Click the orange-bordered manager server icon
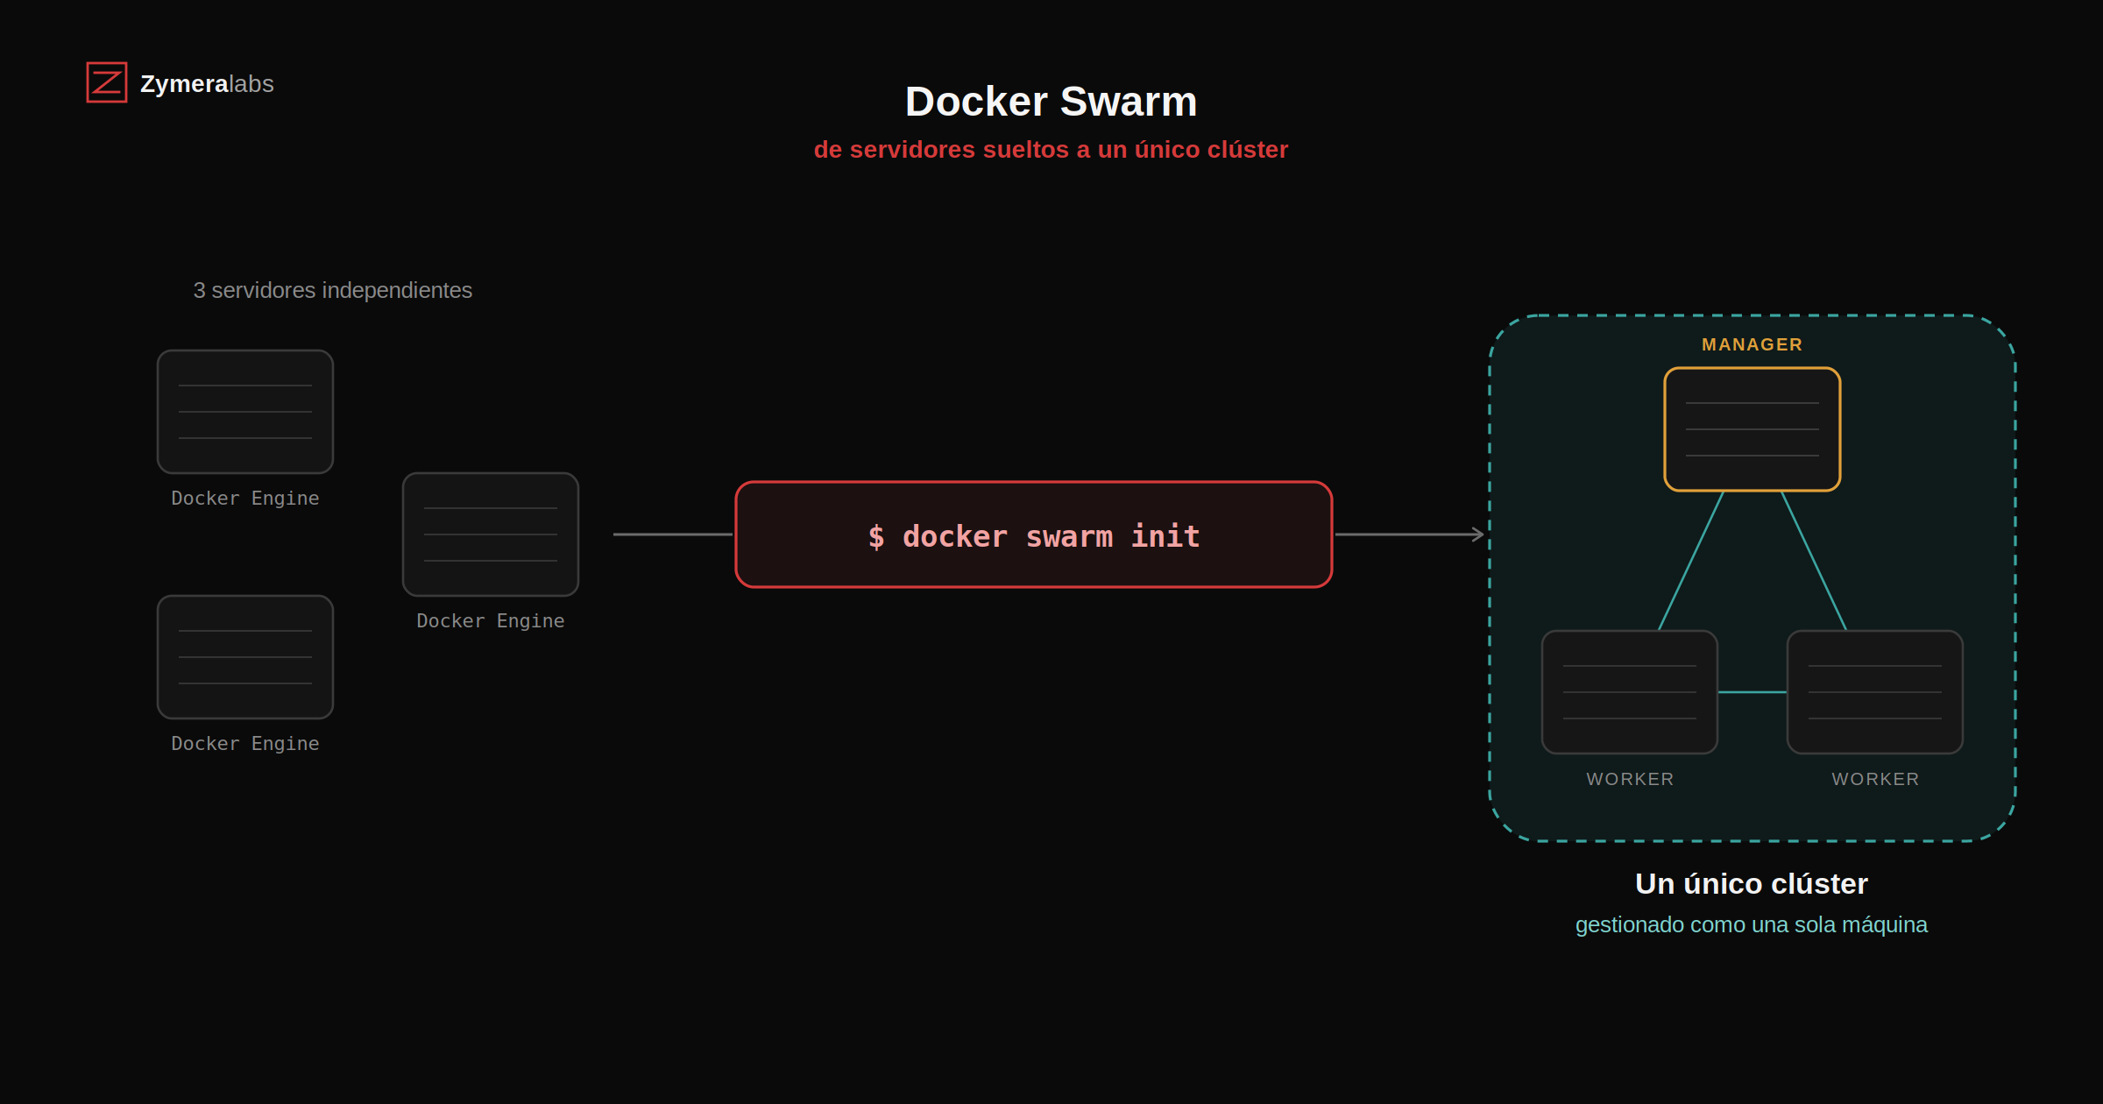This screenshot has height=1104, width=2103. click(1752, 429)
